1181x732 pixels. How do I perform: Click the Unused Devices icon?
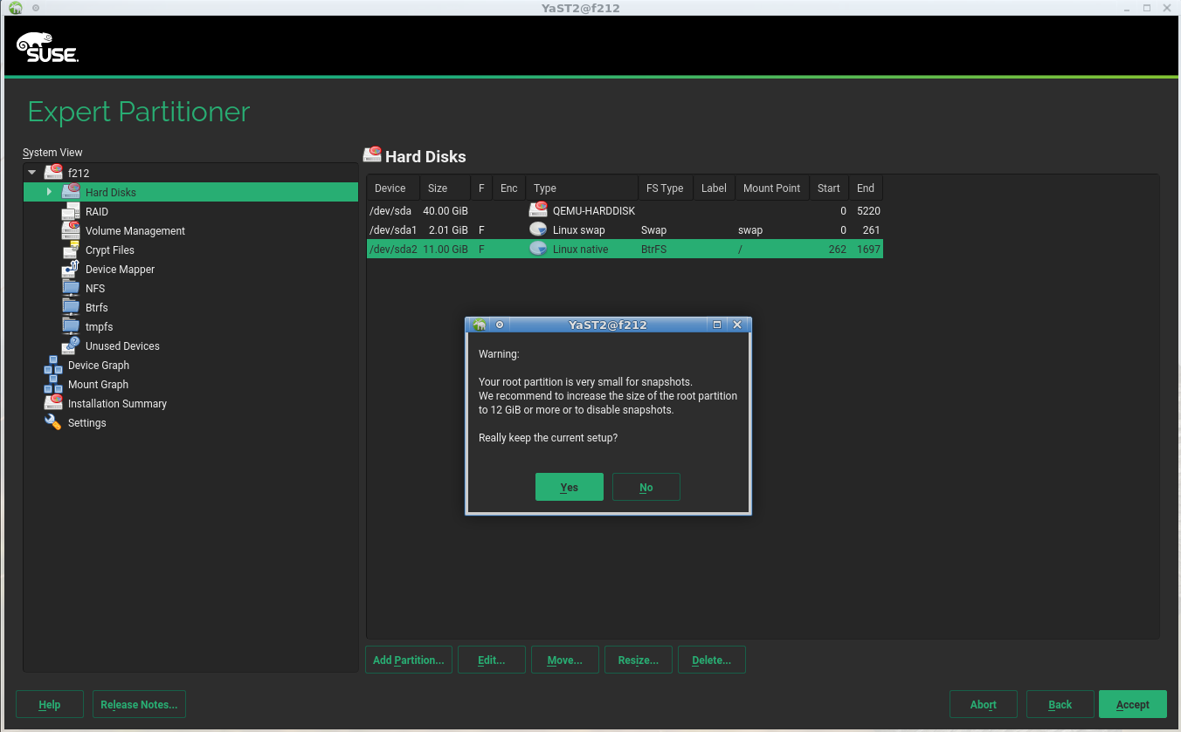click(x=71, y=346)
